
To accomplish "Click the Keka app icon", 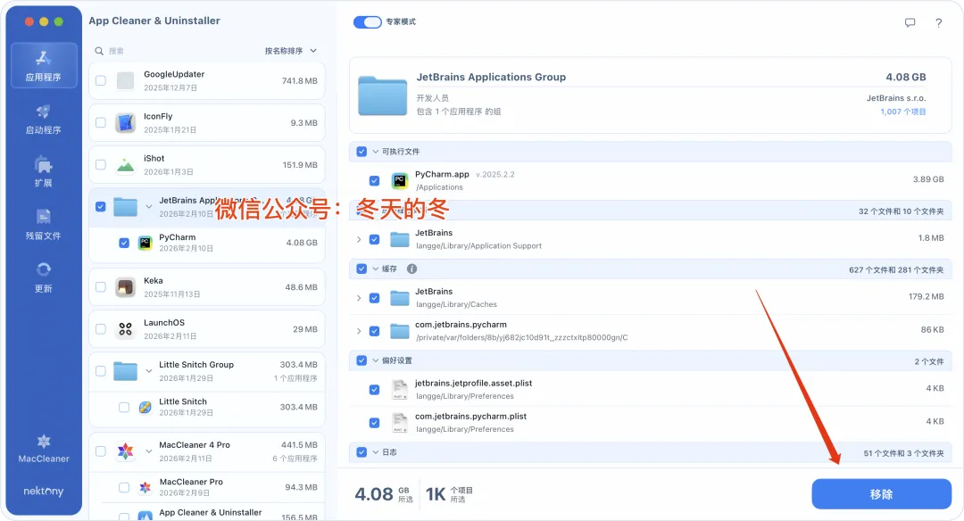I will pos(126,287).
